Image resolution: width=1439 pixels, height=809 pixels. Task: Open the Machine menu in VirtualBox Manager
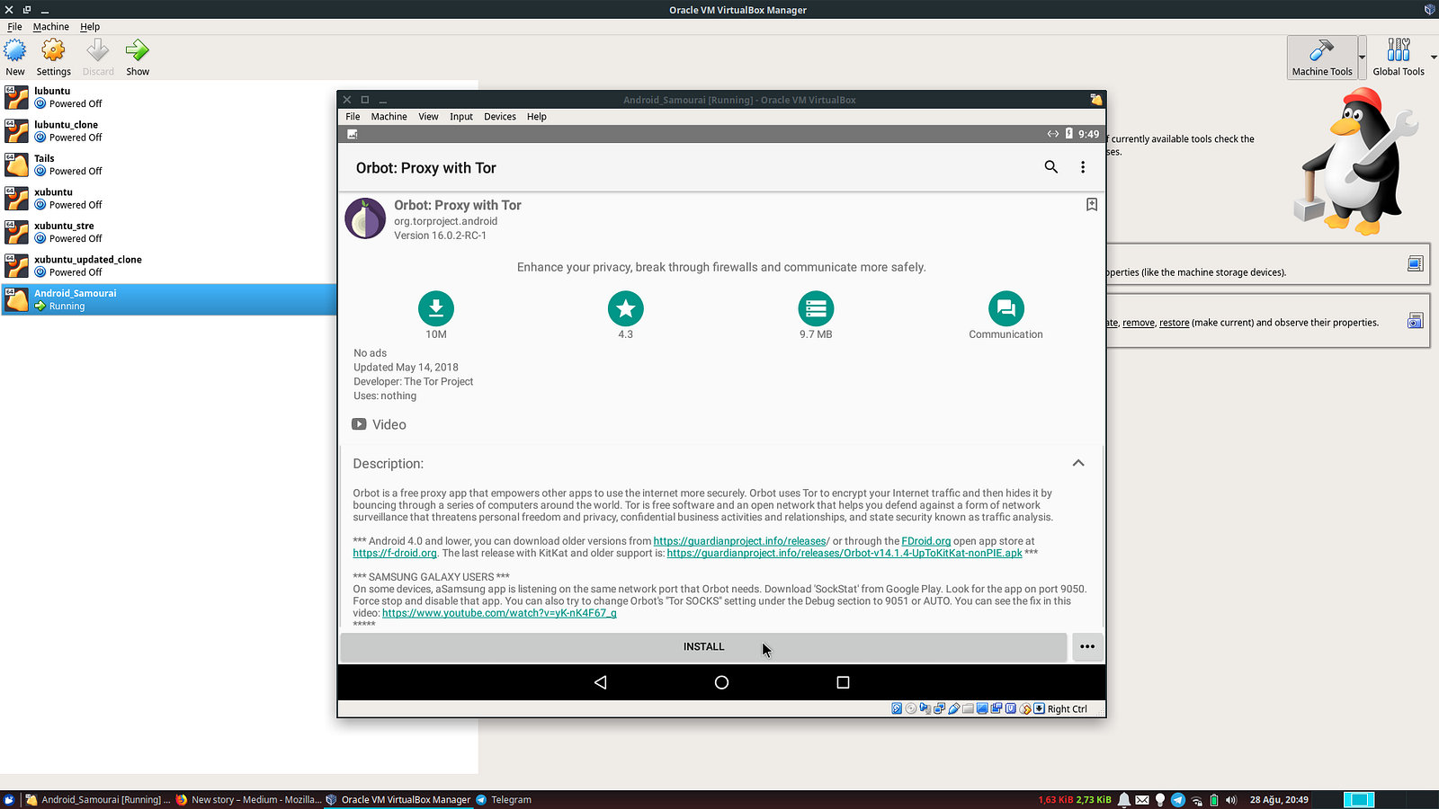pos(51,27)
